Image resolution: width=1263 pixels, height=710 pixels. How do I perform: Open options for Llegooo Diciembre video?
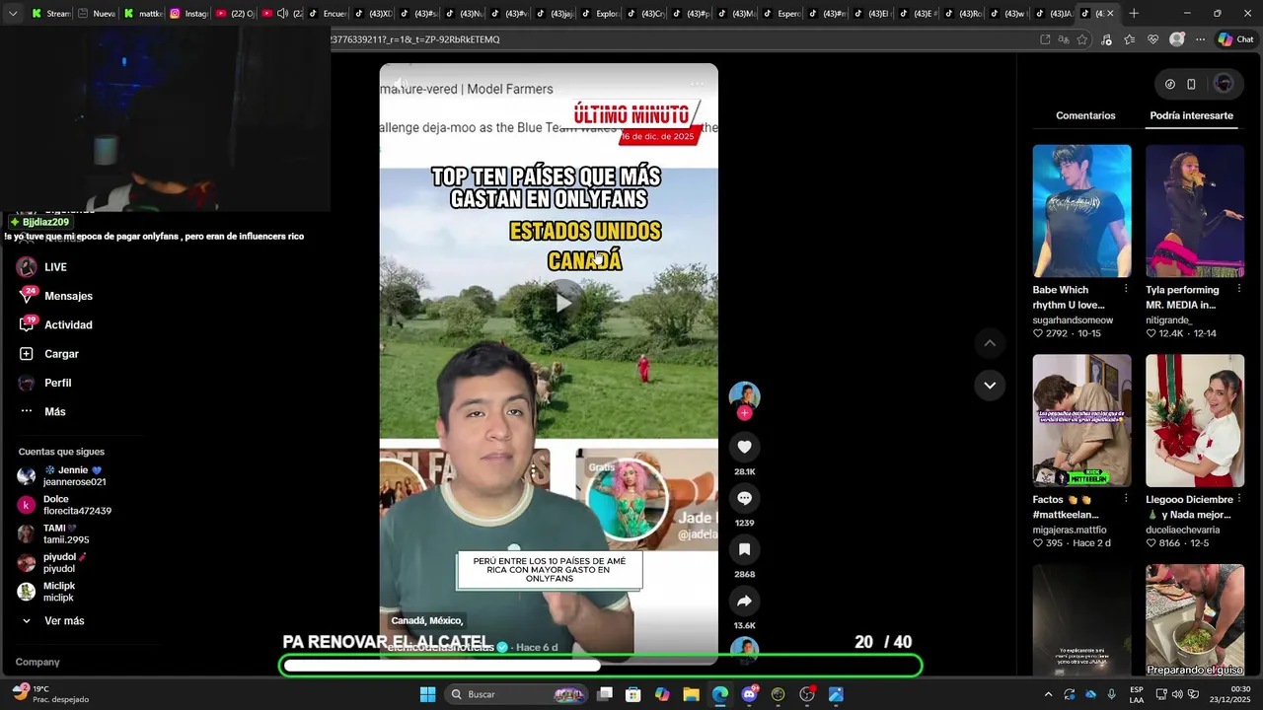pos(1239,499)
